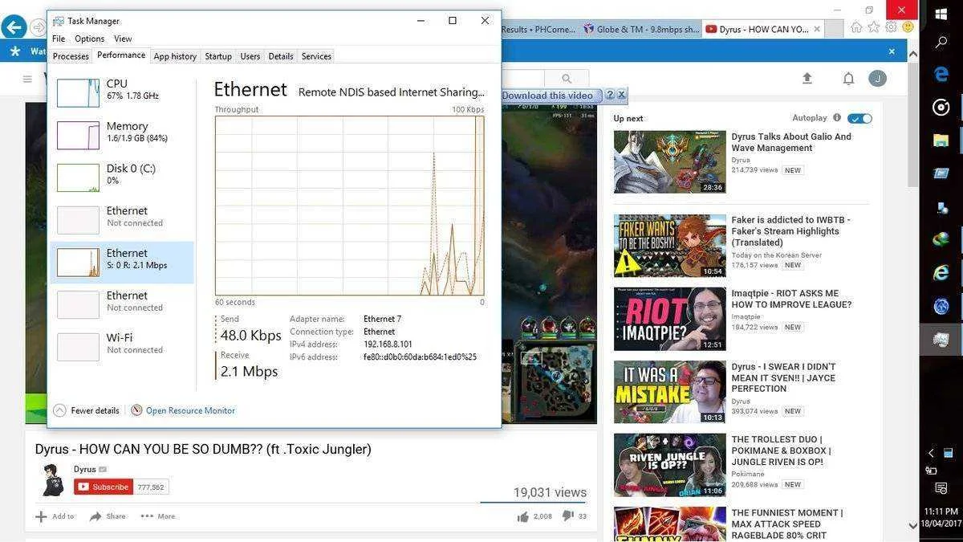Viewport: 963px width, 542px height.
Task: Open the YouTube account avatar J
Action: click(878, 78)
